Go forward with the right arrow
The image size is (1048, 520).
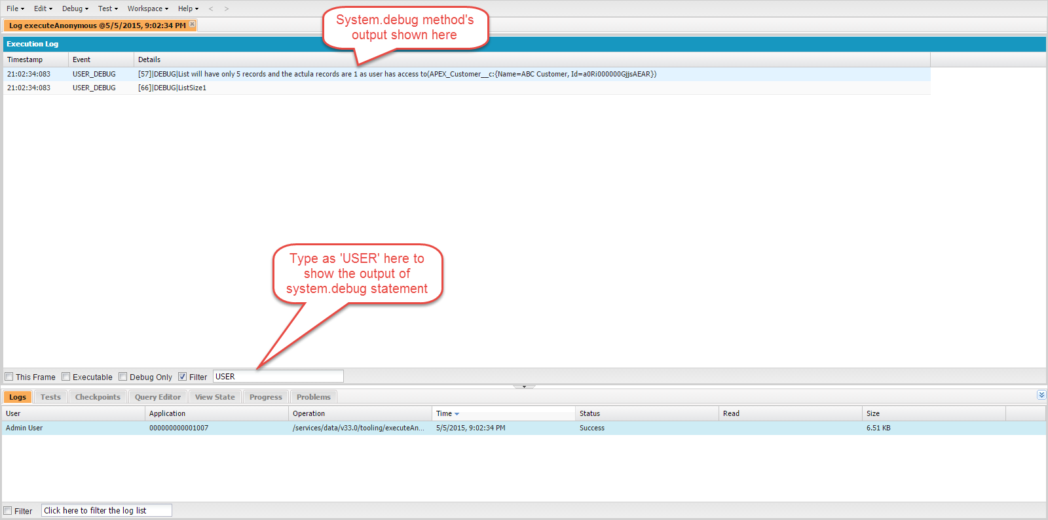pyautogui.click(x=227, y=9)
